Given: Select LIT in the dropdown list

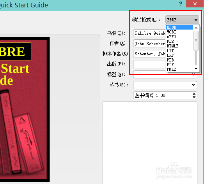Looking at the screenshot, I should pos(179,51).
